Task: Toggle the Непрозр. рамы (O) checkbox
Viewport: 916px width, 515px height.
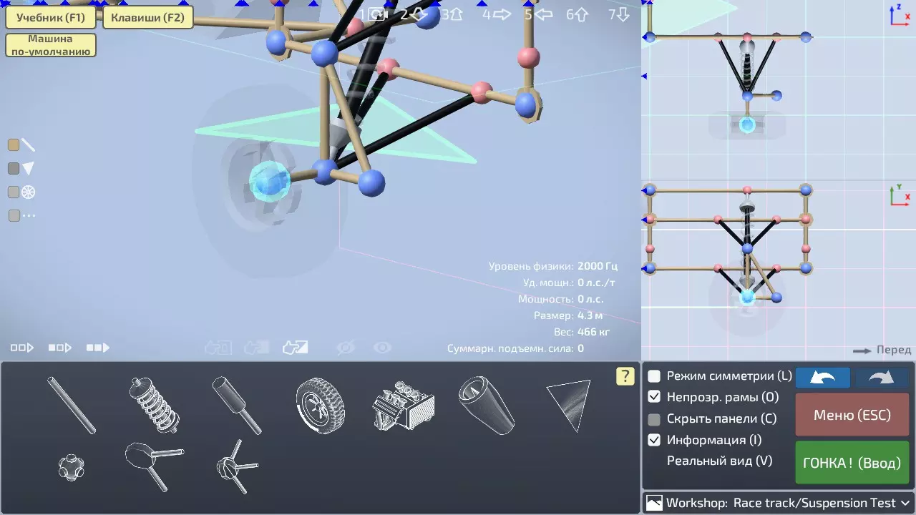Action: [x=654, y=397]
